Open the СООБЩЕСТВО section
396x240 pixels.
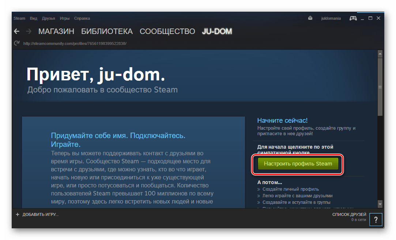(x=167, y=31)
